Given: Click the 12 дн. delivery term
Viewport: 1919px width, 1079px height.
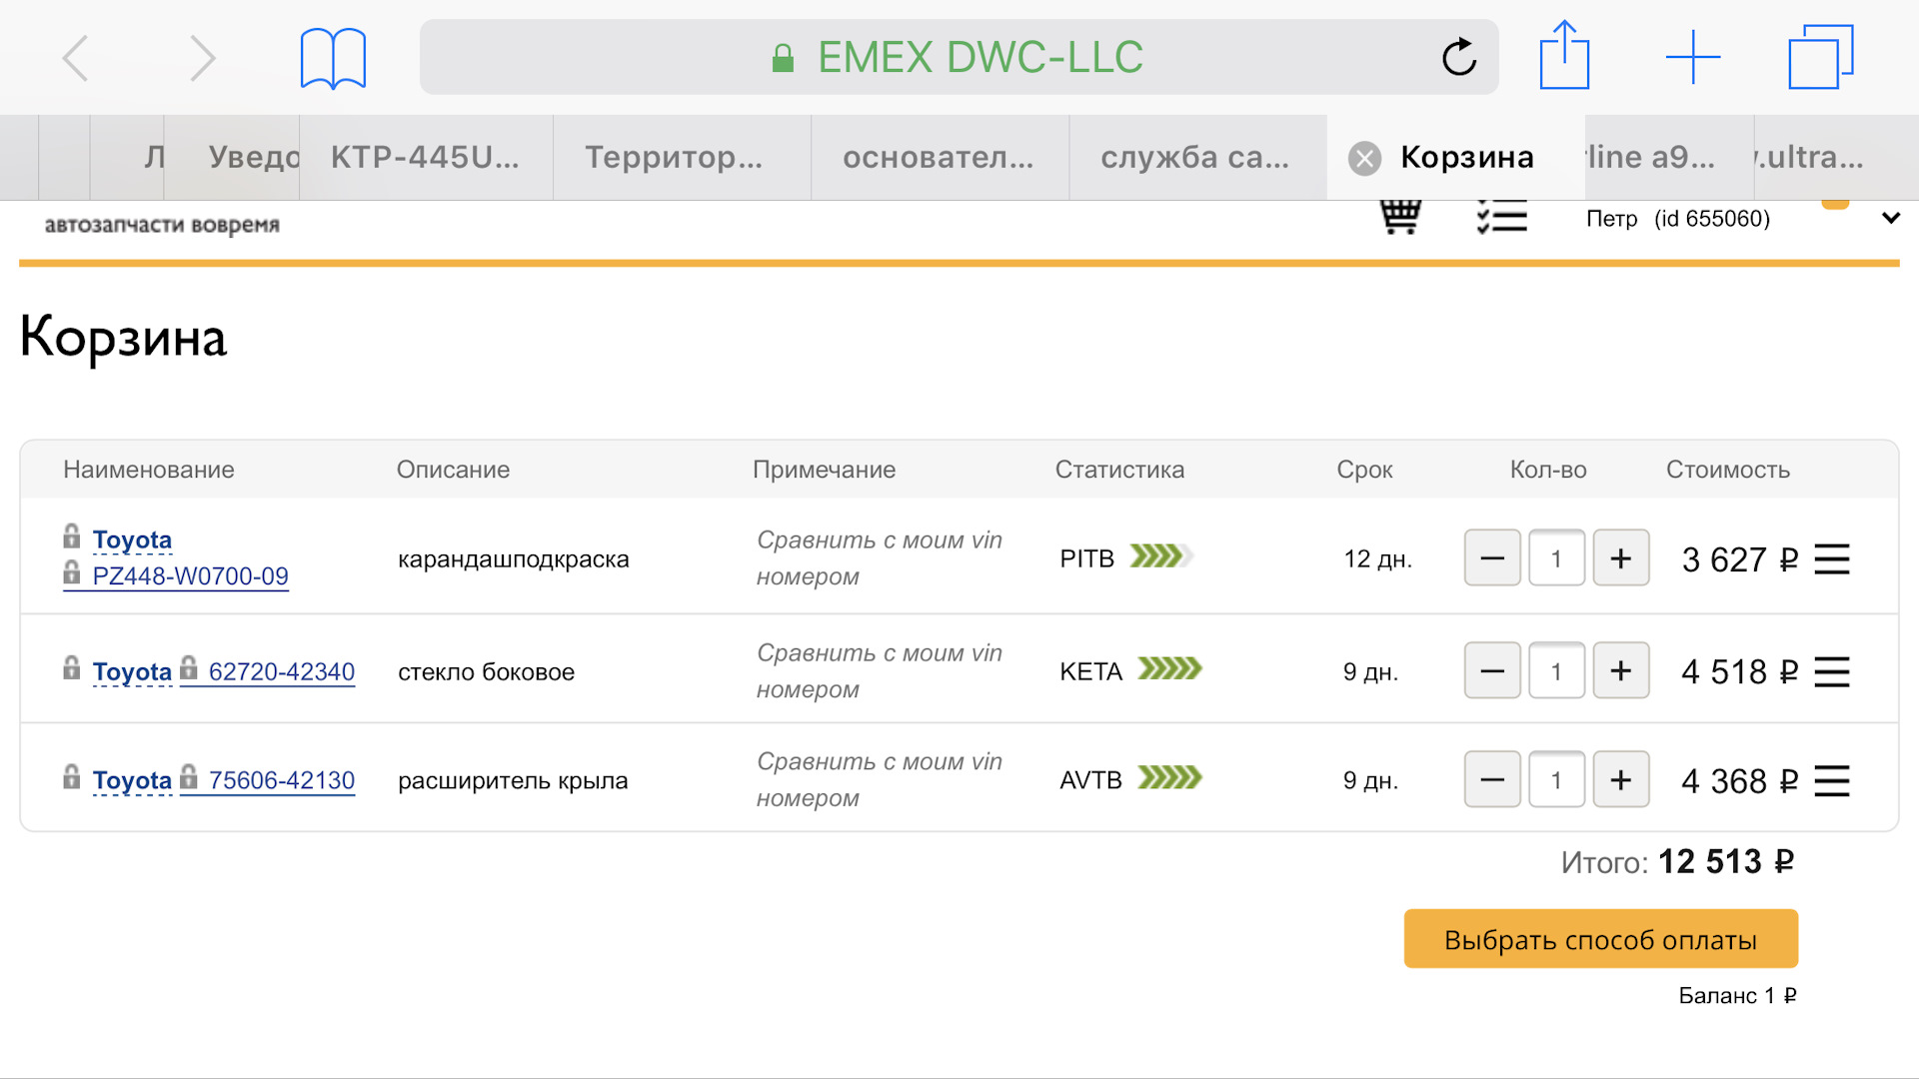Looking at the screenshot, I should 1377,559.
